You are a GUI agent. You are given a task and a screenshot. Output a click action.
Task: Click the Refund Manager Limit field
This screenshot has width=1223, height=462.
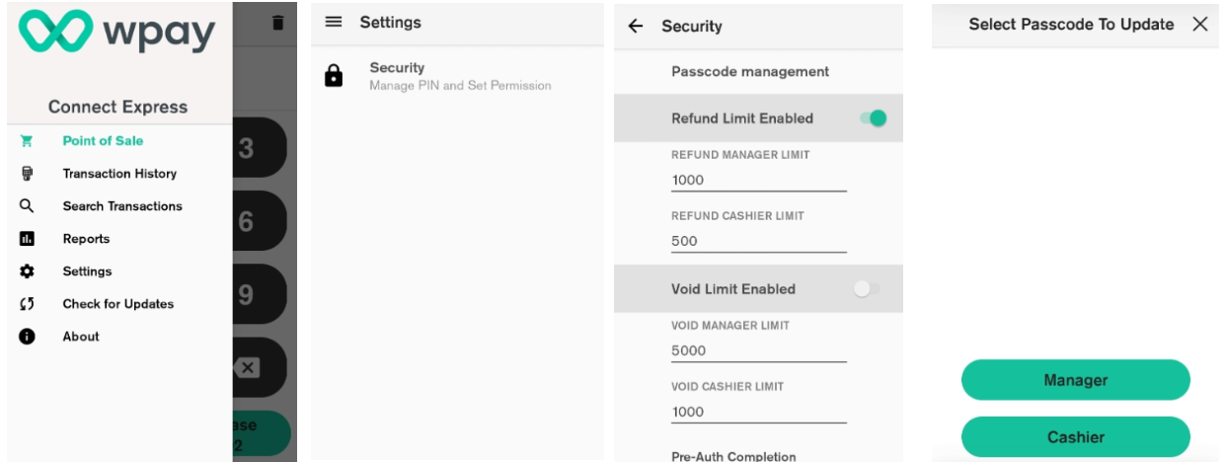pyautogui.click(x=758, y=180)
